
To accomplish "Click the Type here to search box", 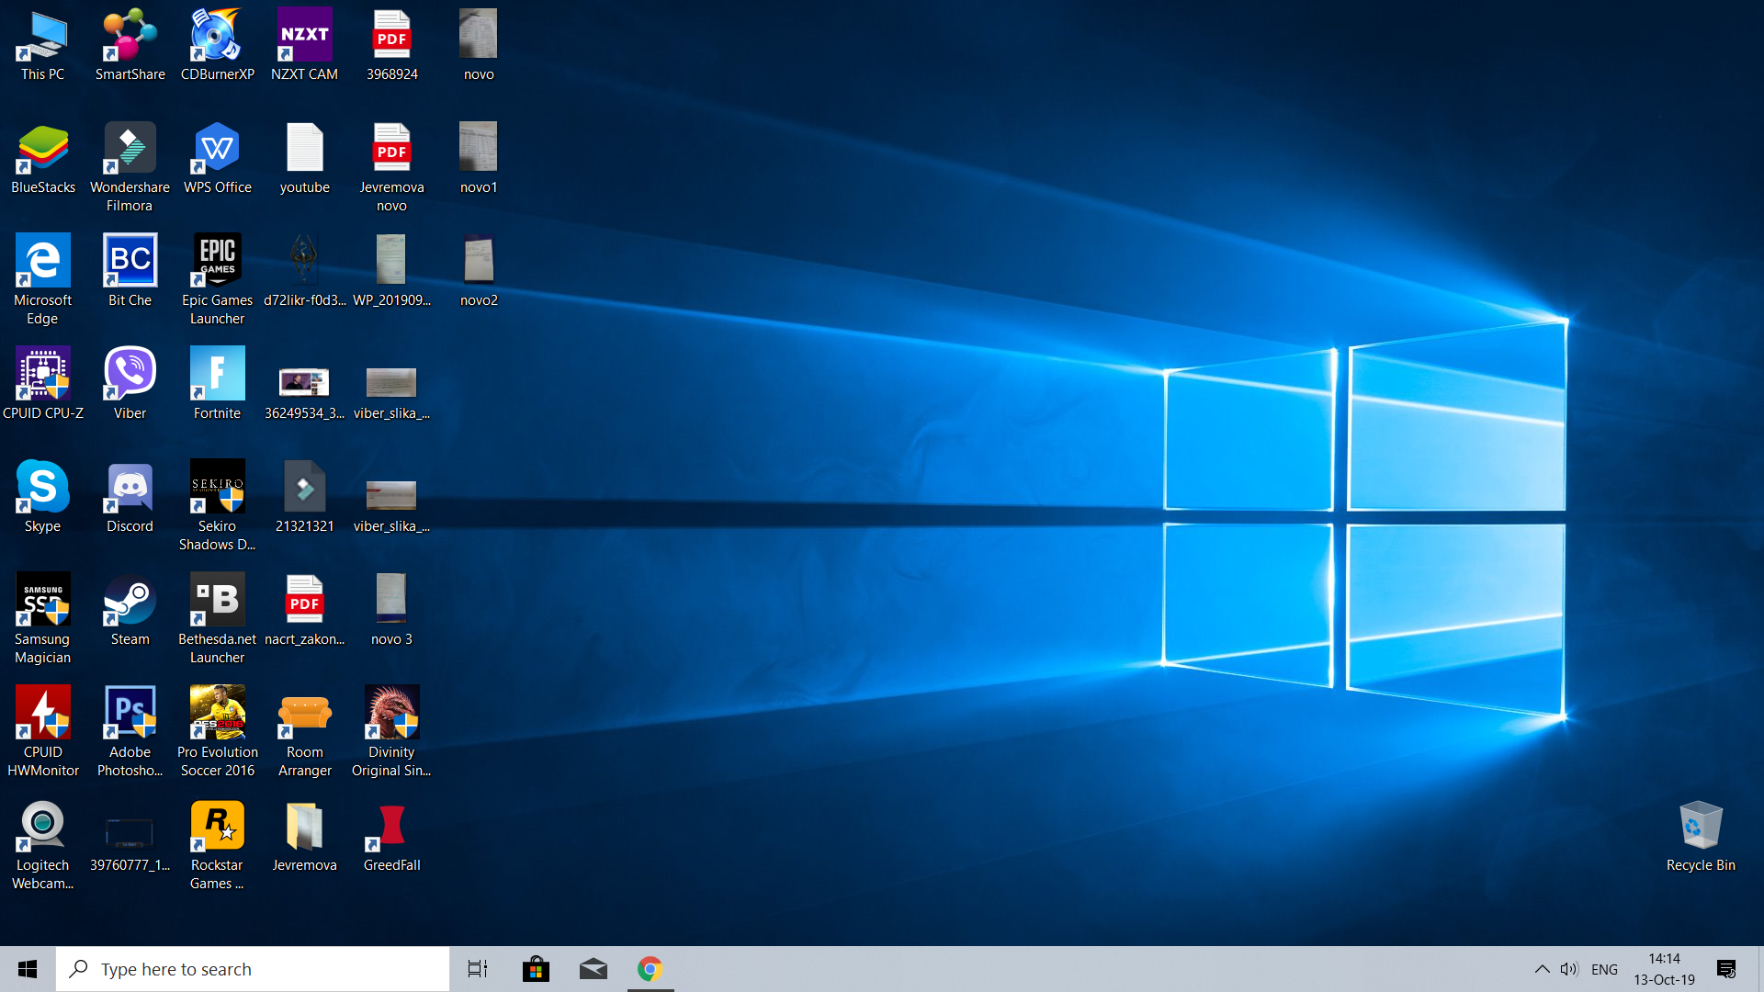I will point(253,969).
